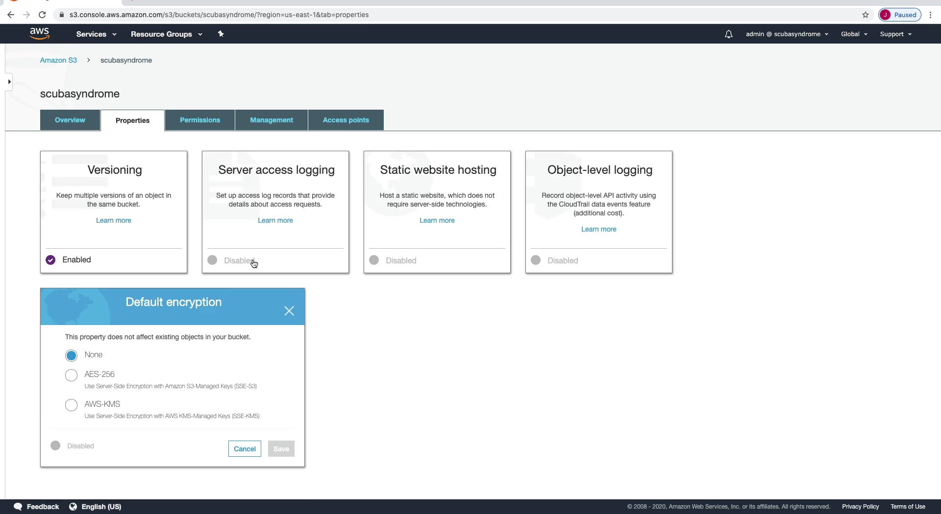
Task: Open the Server access logging card
Action: pyautogui.click(x=275, y=212)
